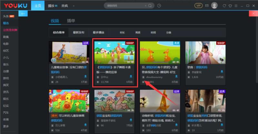The height and width of the screenshot is (134, 258).
Task: Open the kangaroo dance cartoon thumbnail
Action: coord(115,53)
